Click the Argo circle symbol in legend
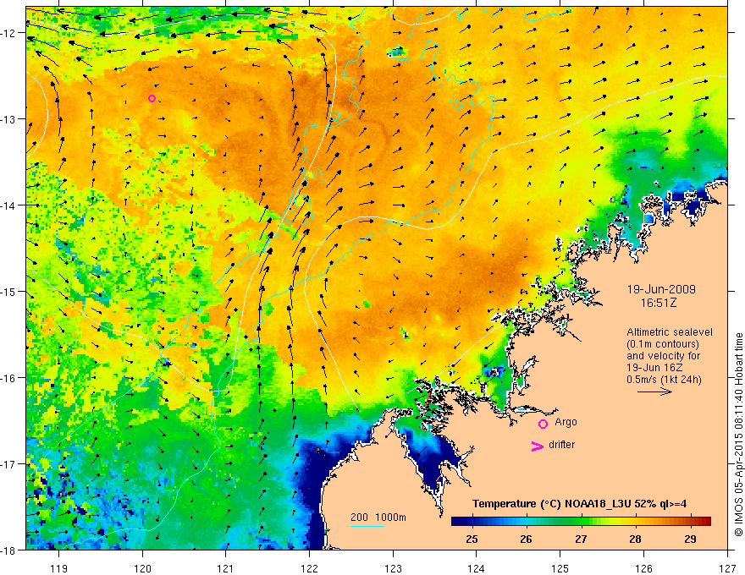 point(543,424)
